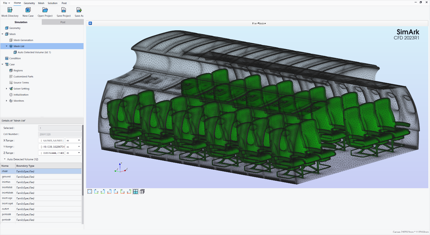Open the File menu
Image resolution: width=430 pixels, height=235 pixels.
click(x=6, y=3)
